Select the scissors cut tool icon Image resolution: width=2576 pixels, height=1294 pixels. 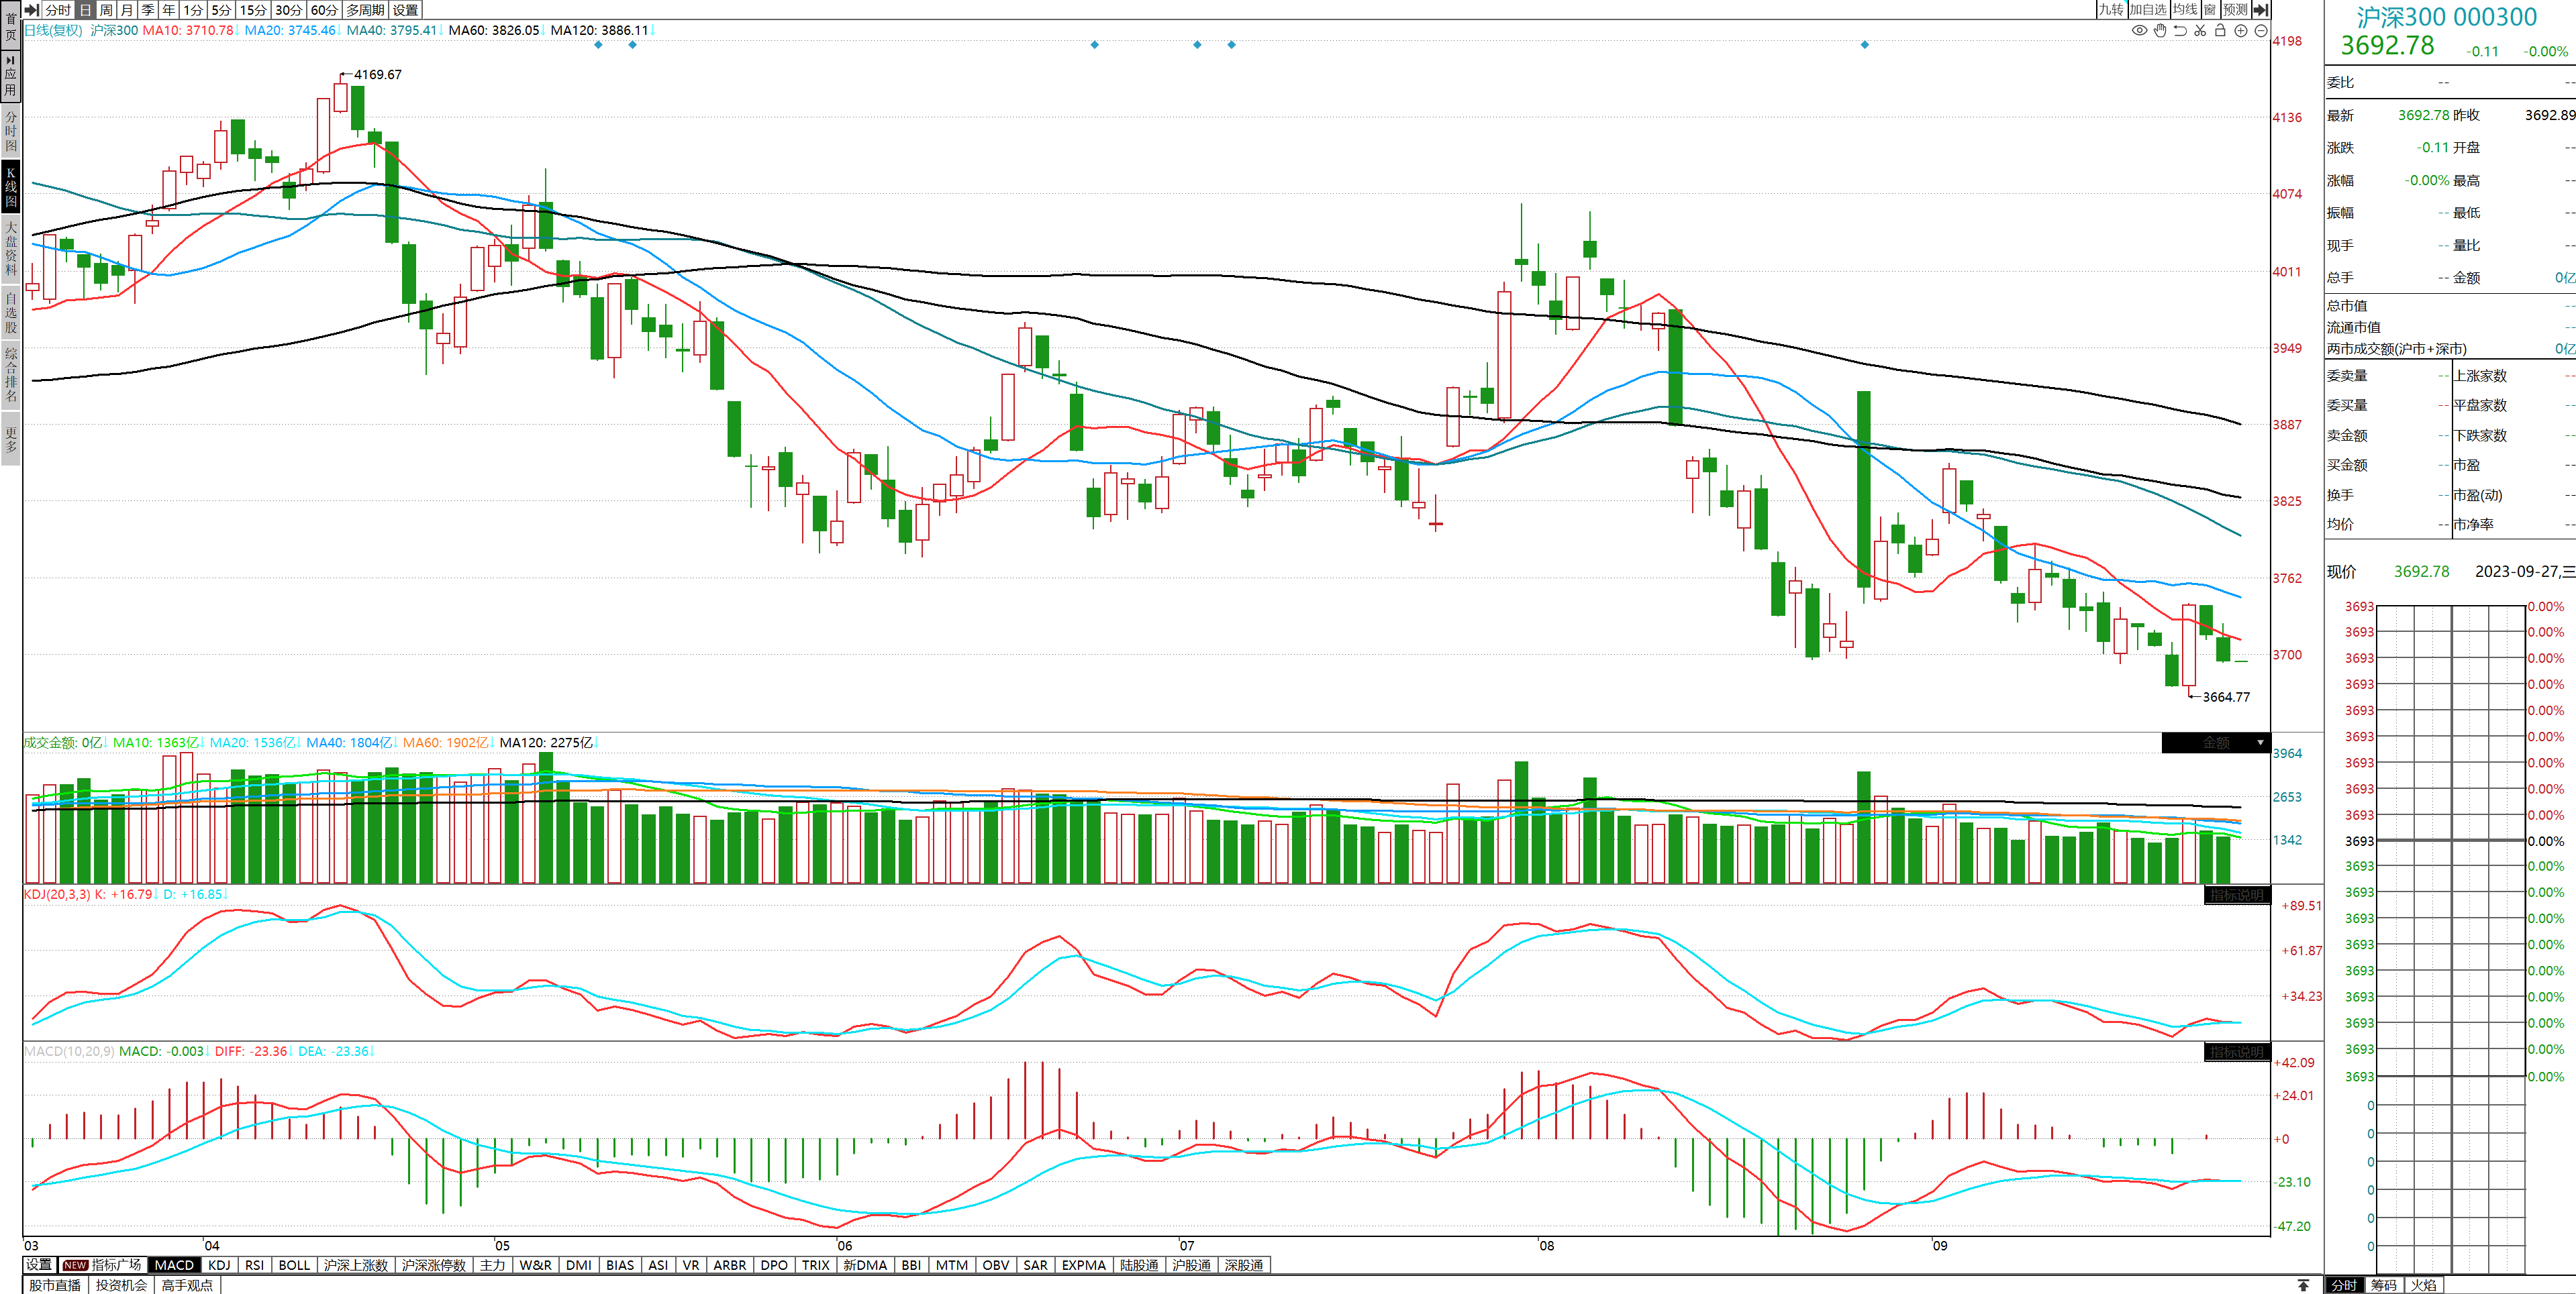click(x=2200, y=31)
